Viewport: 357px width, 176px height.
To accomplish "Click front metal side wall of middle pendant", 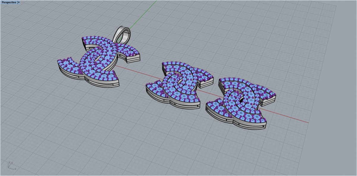I will pos(186,105).
